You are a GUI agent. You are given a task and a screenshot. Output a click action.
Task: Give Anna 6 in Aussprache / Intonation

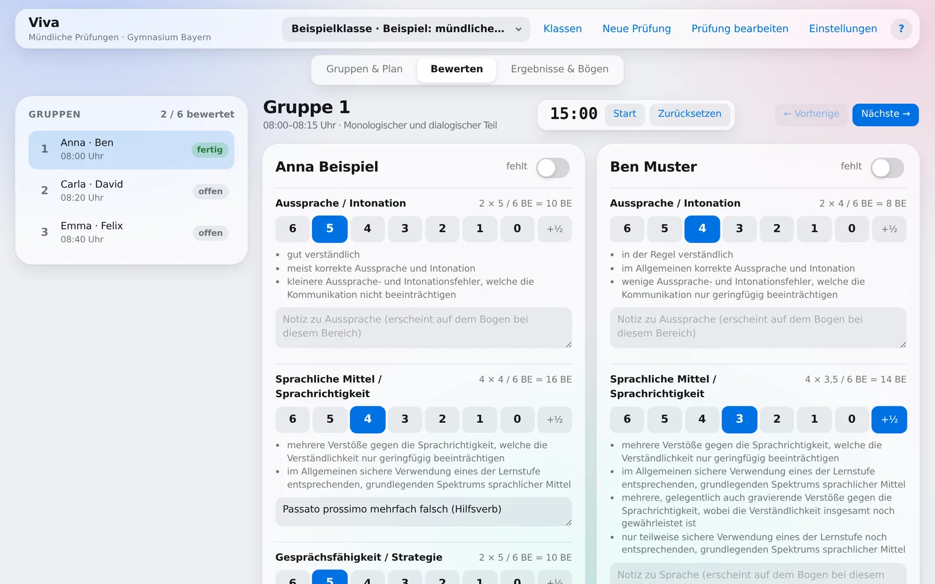pyautogui.click(x=292, y=229)
